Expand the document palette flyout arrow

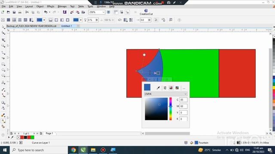pyautogui.click(x=9, y=137)
